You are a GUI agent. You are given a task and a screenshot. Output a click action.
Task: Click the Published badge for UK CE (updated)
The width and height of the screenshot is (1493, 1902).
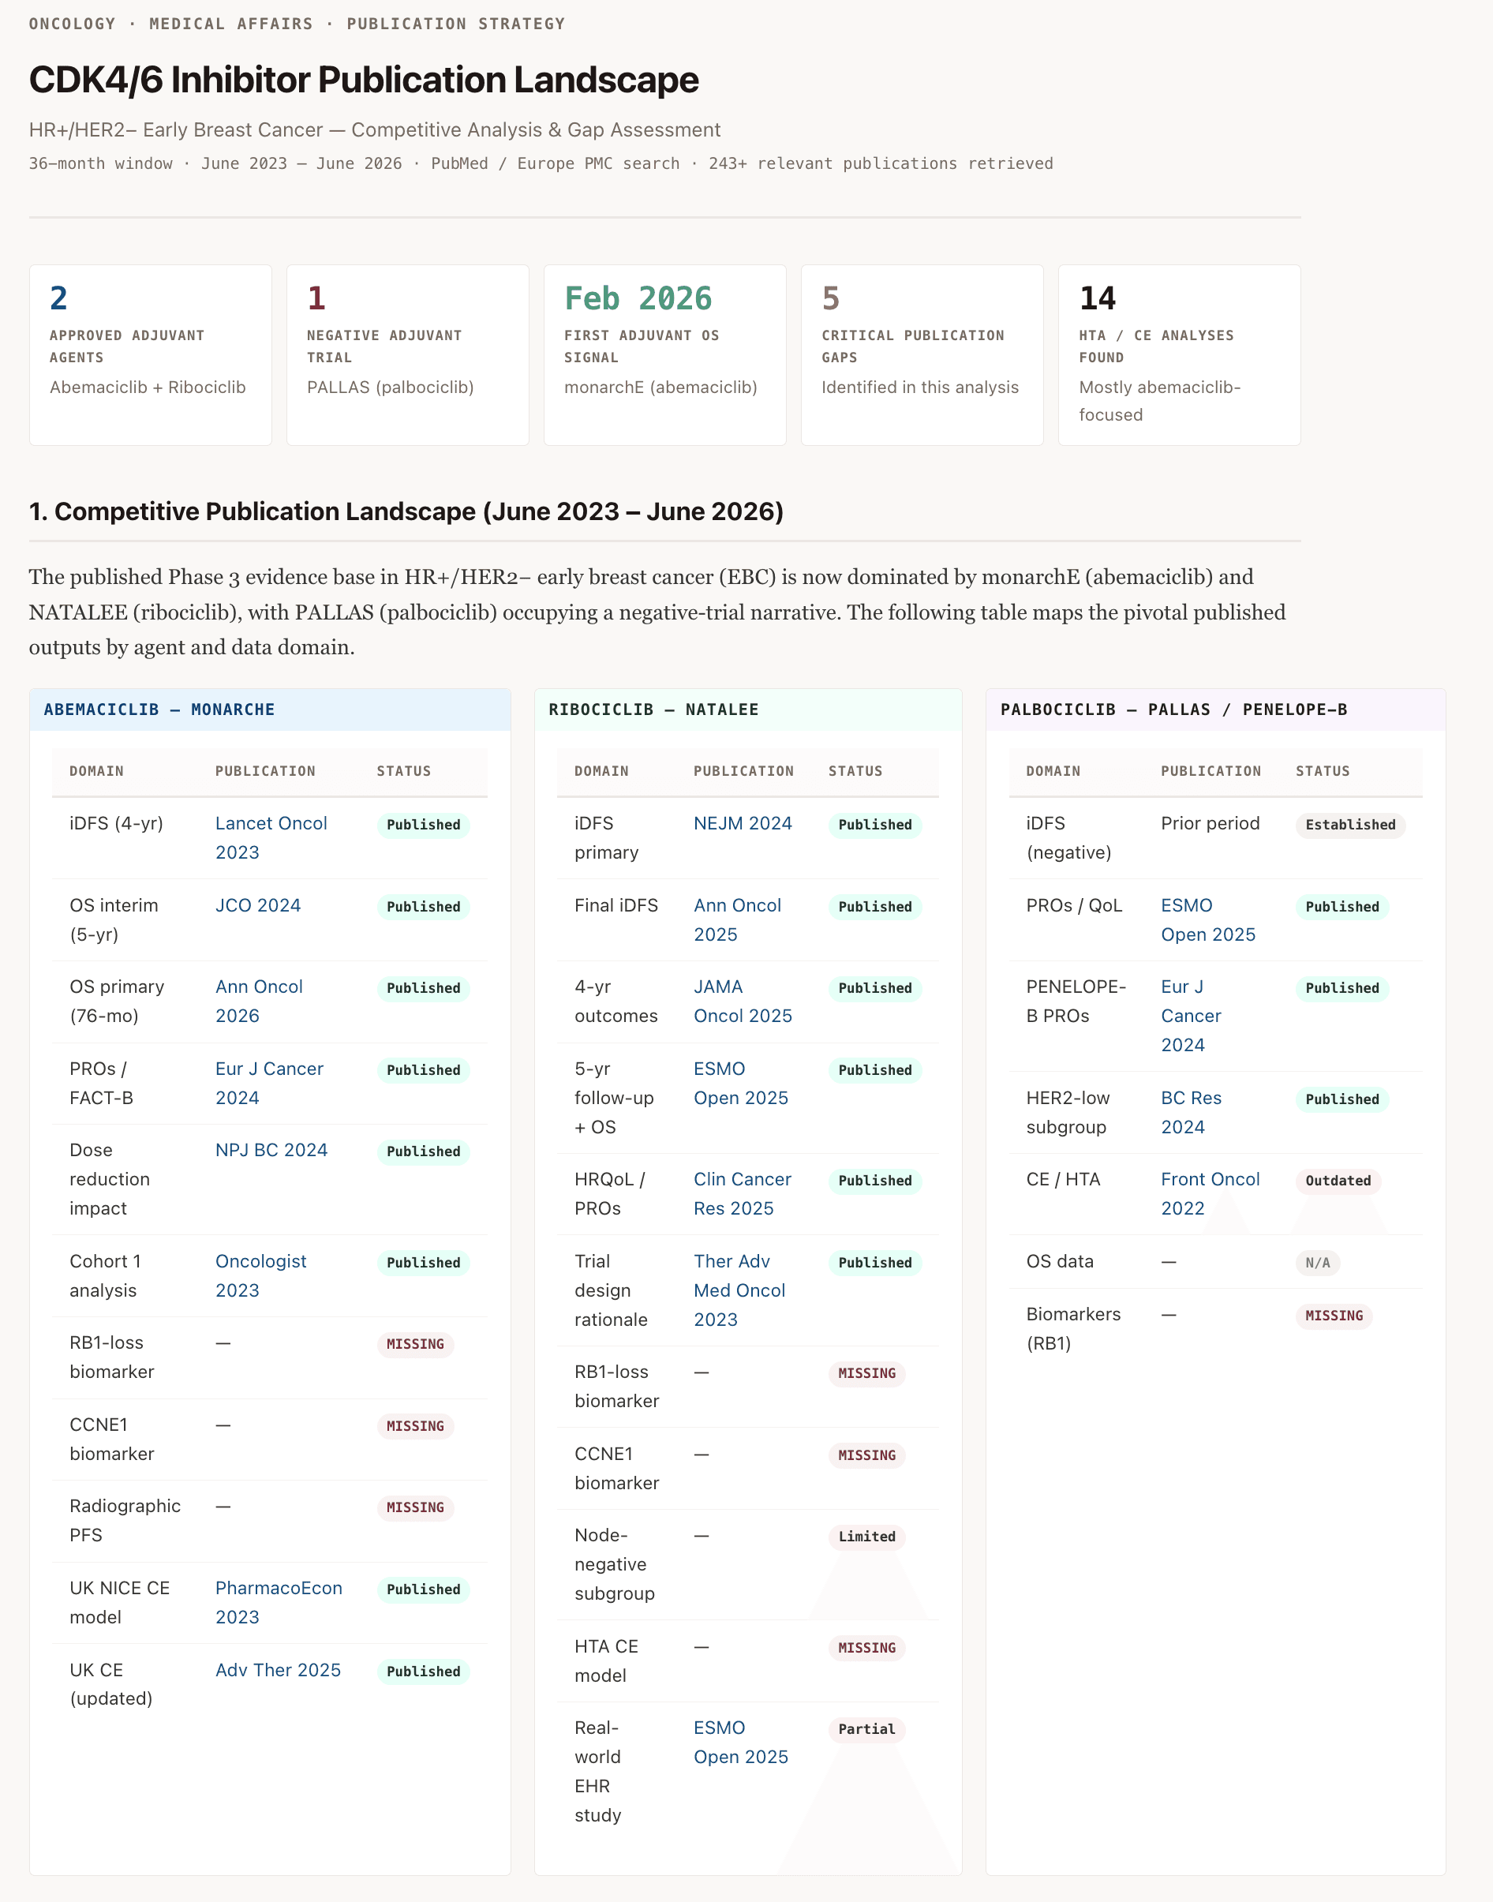tap(423, 1672)
